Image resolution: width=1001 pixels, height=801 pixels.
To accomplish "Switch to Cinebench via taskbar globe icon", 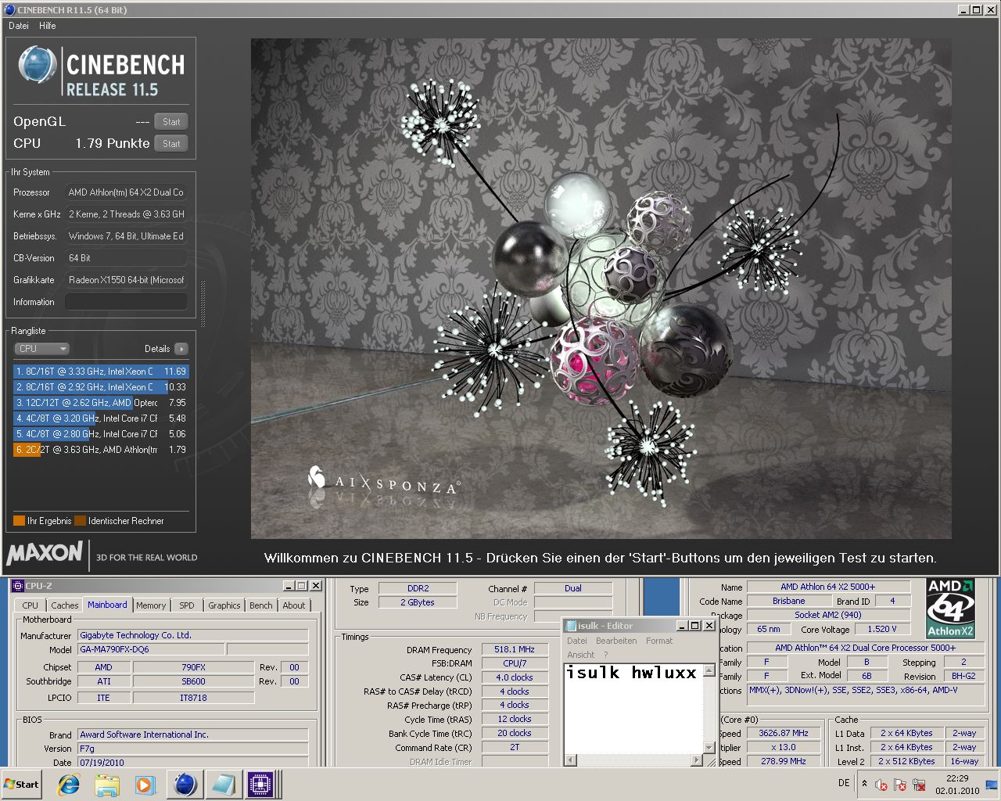I will click(185, 785).
